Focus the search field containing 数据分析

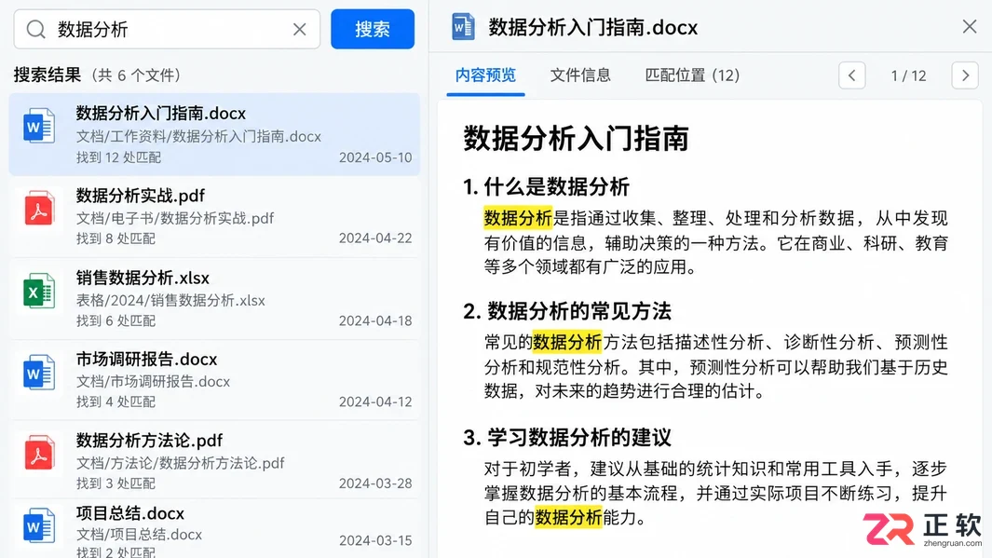pyautogui.click(x=167, y=29)
